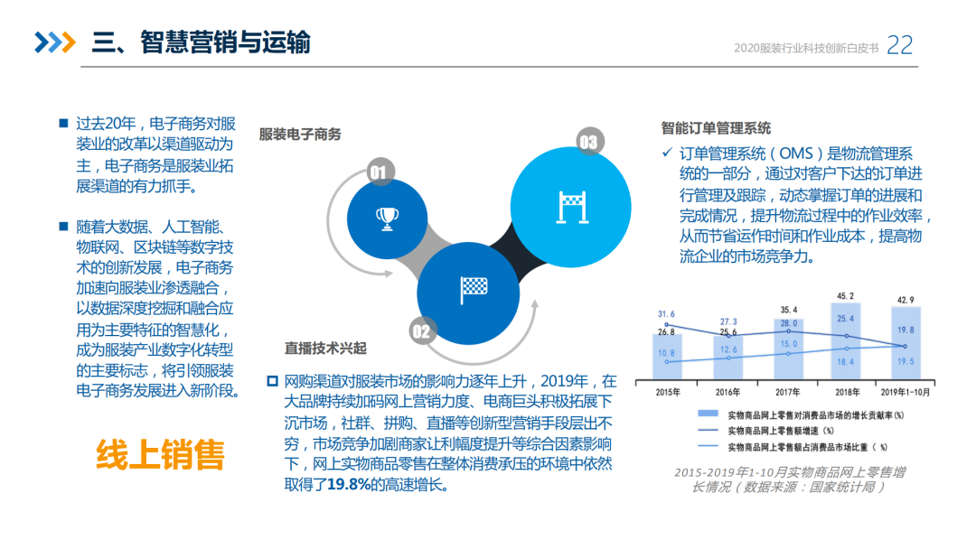Click the 2019年1-10月 axis label
This screenshot has width=976, height=549.
coord(905,392)
